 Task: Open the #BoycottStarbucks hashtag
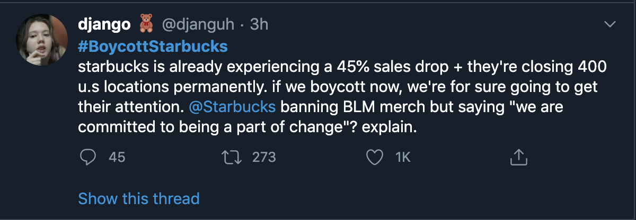(153, 47)
